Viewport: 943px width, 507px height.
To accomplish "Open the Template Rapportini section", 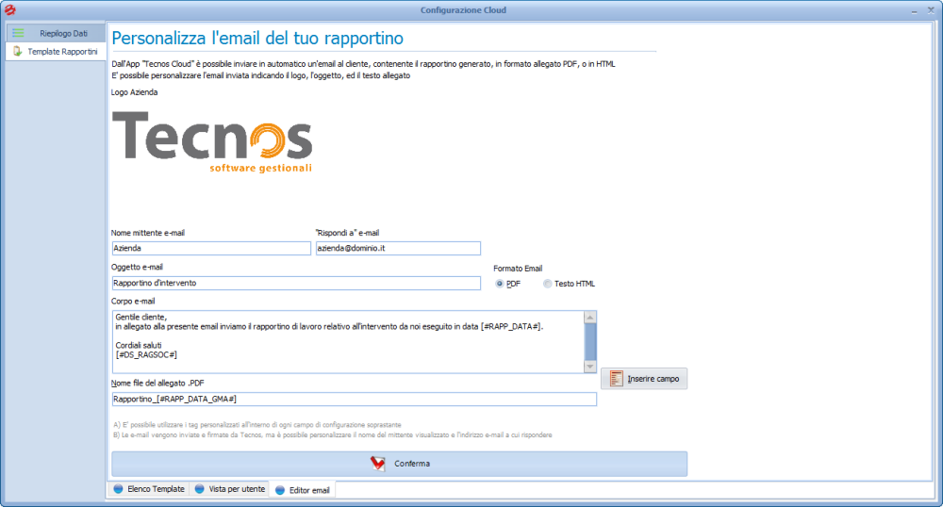I will click(56, 51).
